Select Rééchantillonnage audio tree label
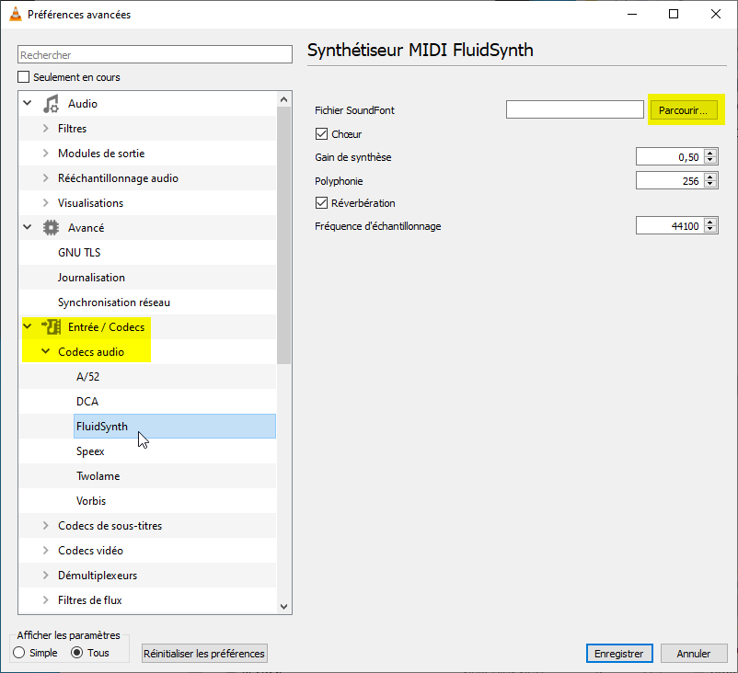Viewport: 738px width, 673px height. 118,178
